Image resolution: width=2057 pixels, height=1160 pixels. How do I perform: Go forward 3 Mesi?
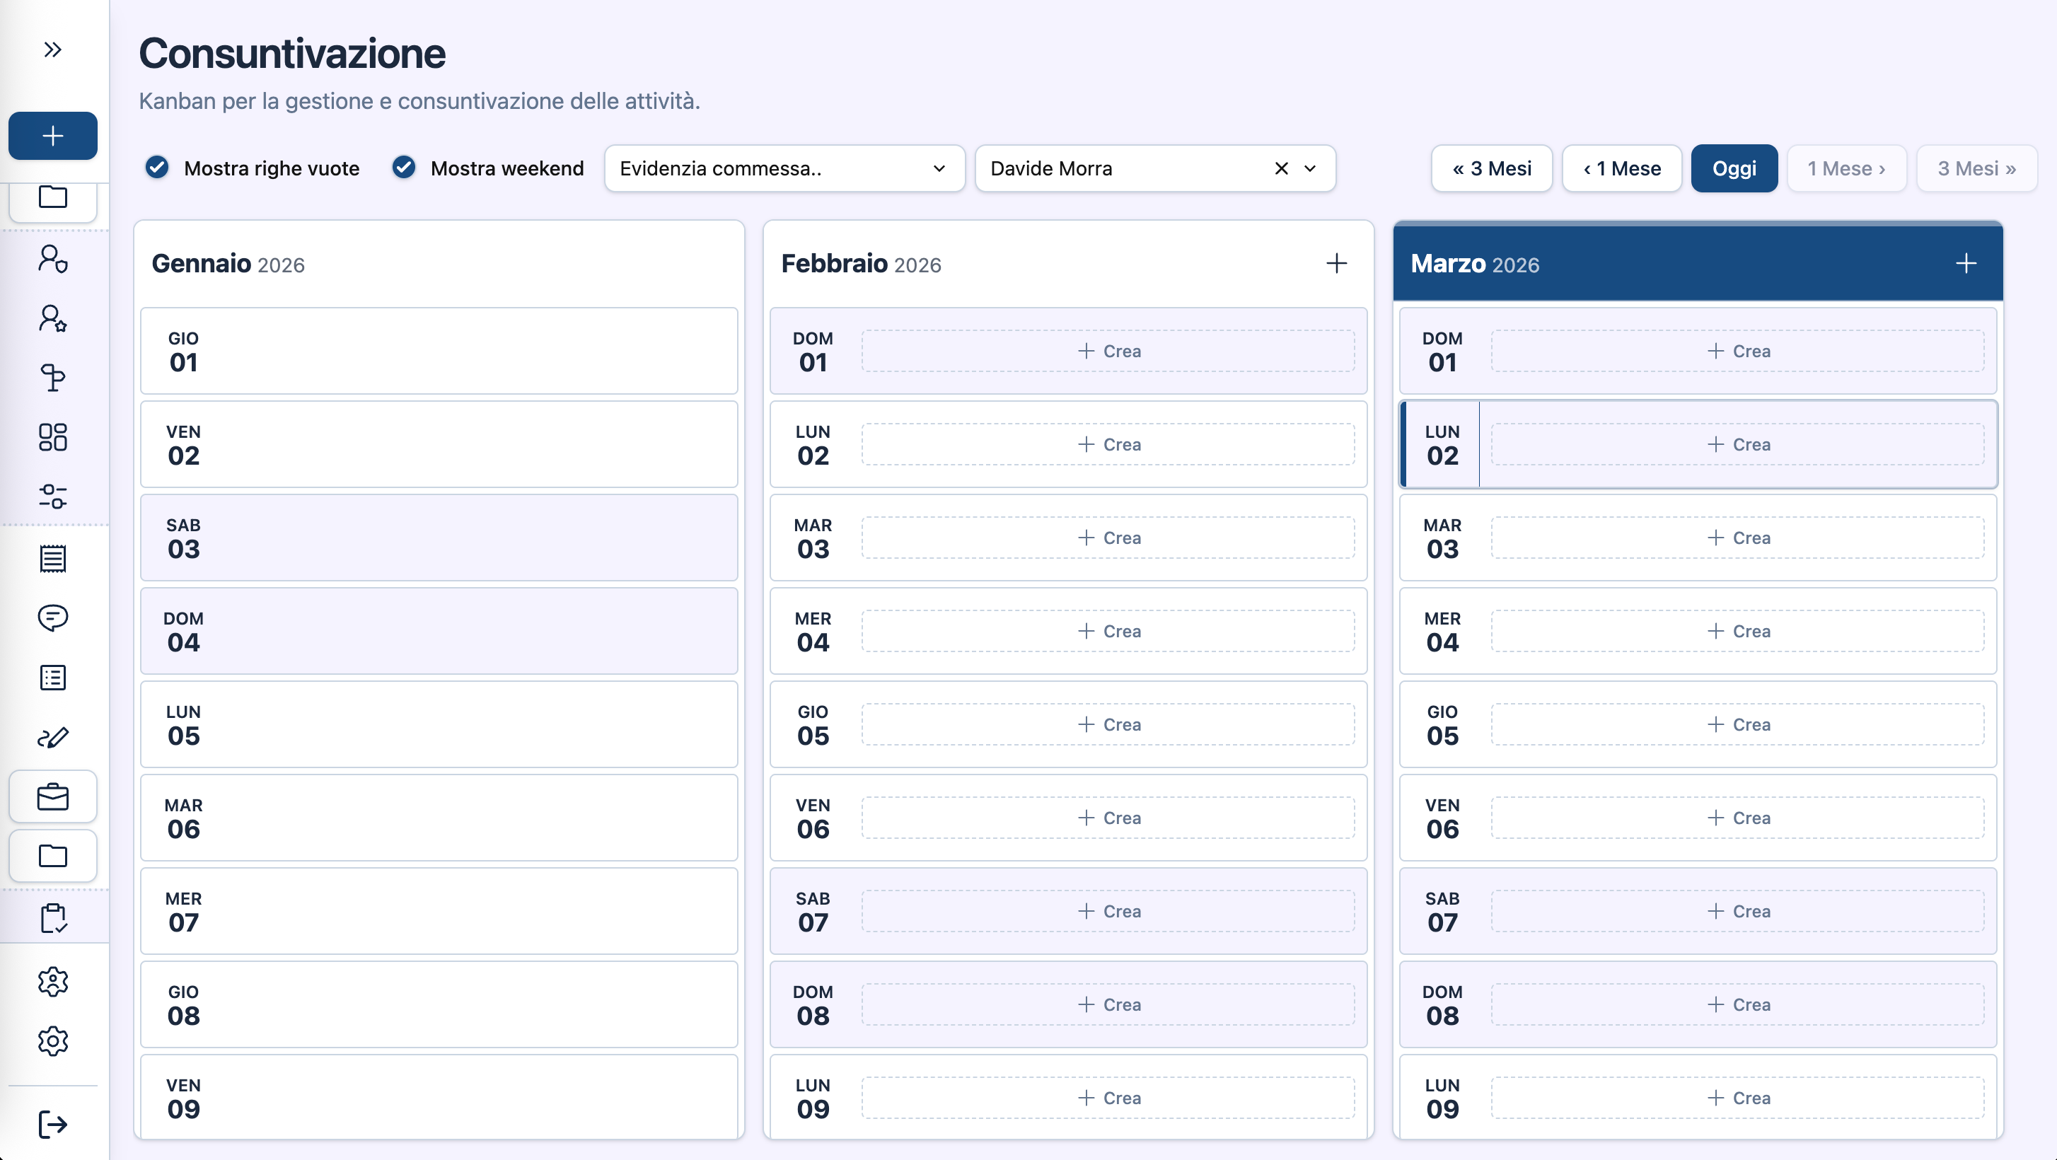click(x=1976, y=168)
